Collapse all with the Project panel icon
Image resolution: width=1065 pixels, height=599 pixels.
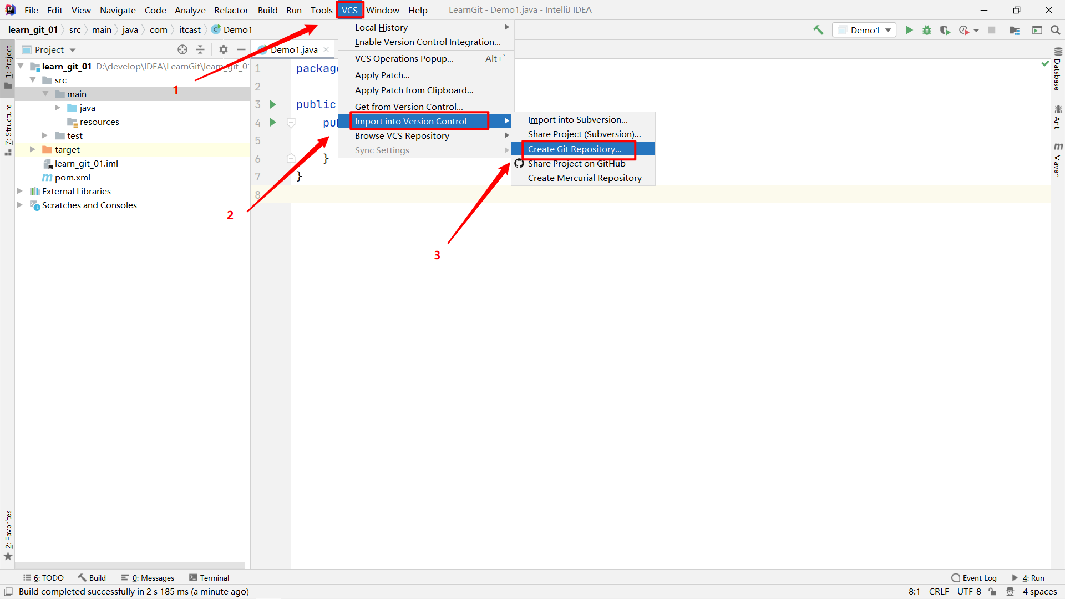click(200, 49)
